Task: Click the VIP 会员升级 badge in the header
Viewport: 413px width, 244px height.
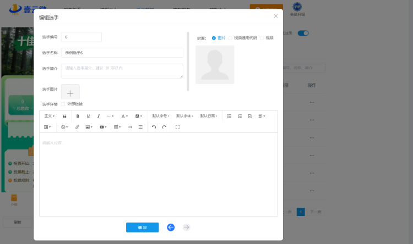Action: point(297,9)
